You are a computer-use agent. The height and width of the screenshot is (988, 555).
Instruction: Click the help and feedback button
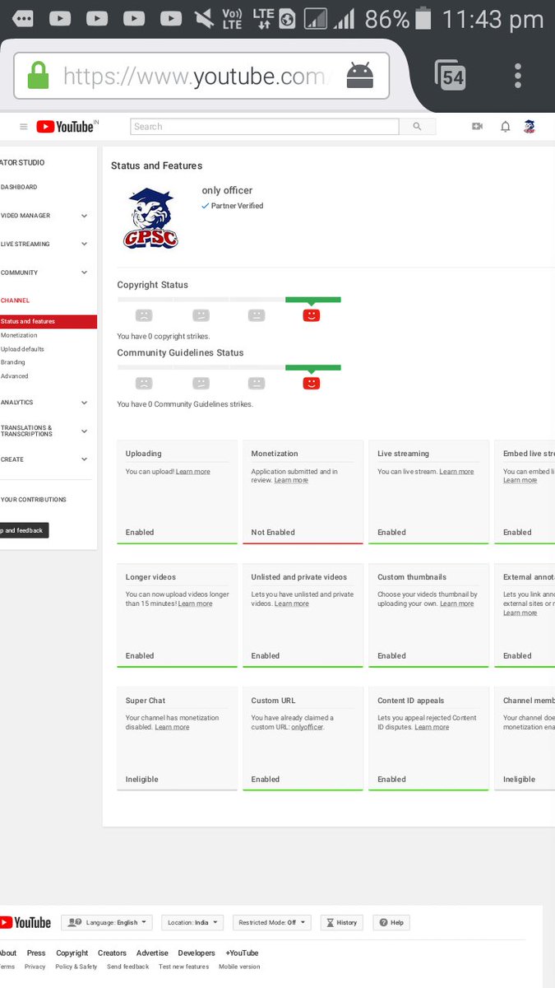pos(24,530)
